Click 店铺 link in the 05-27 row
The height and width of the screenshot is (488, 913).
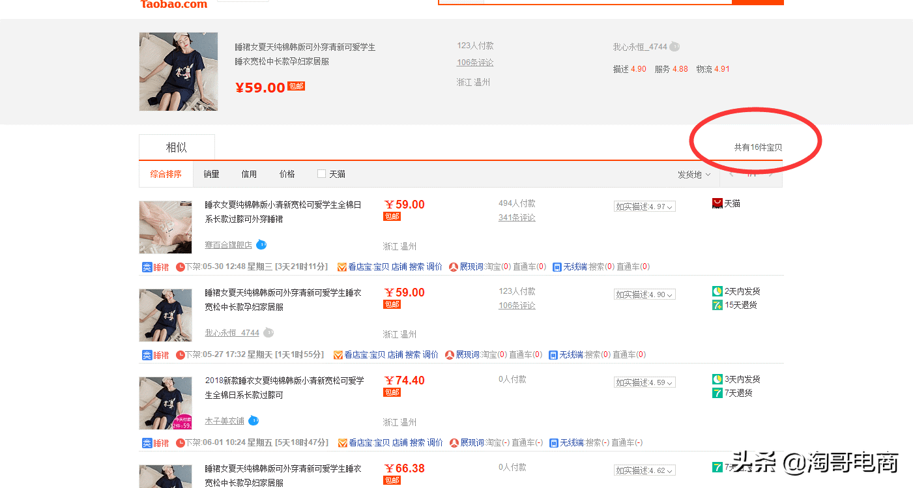[396, 354]
